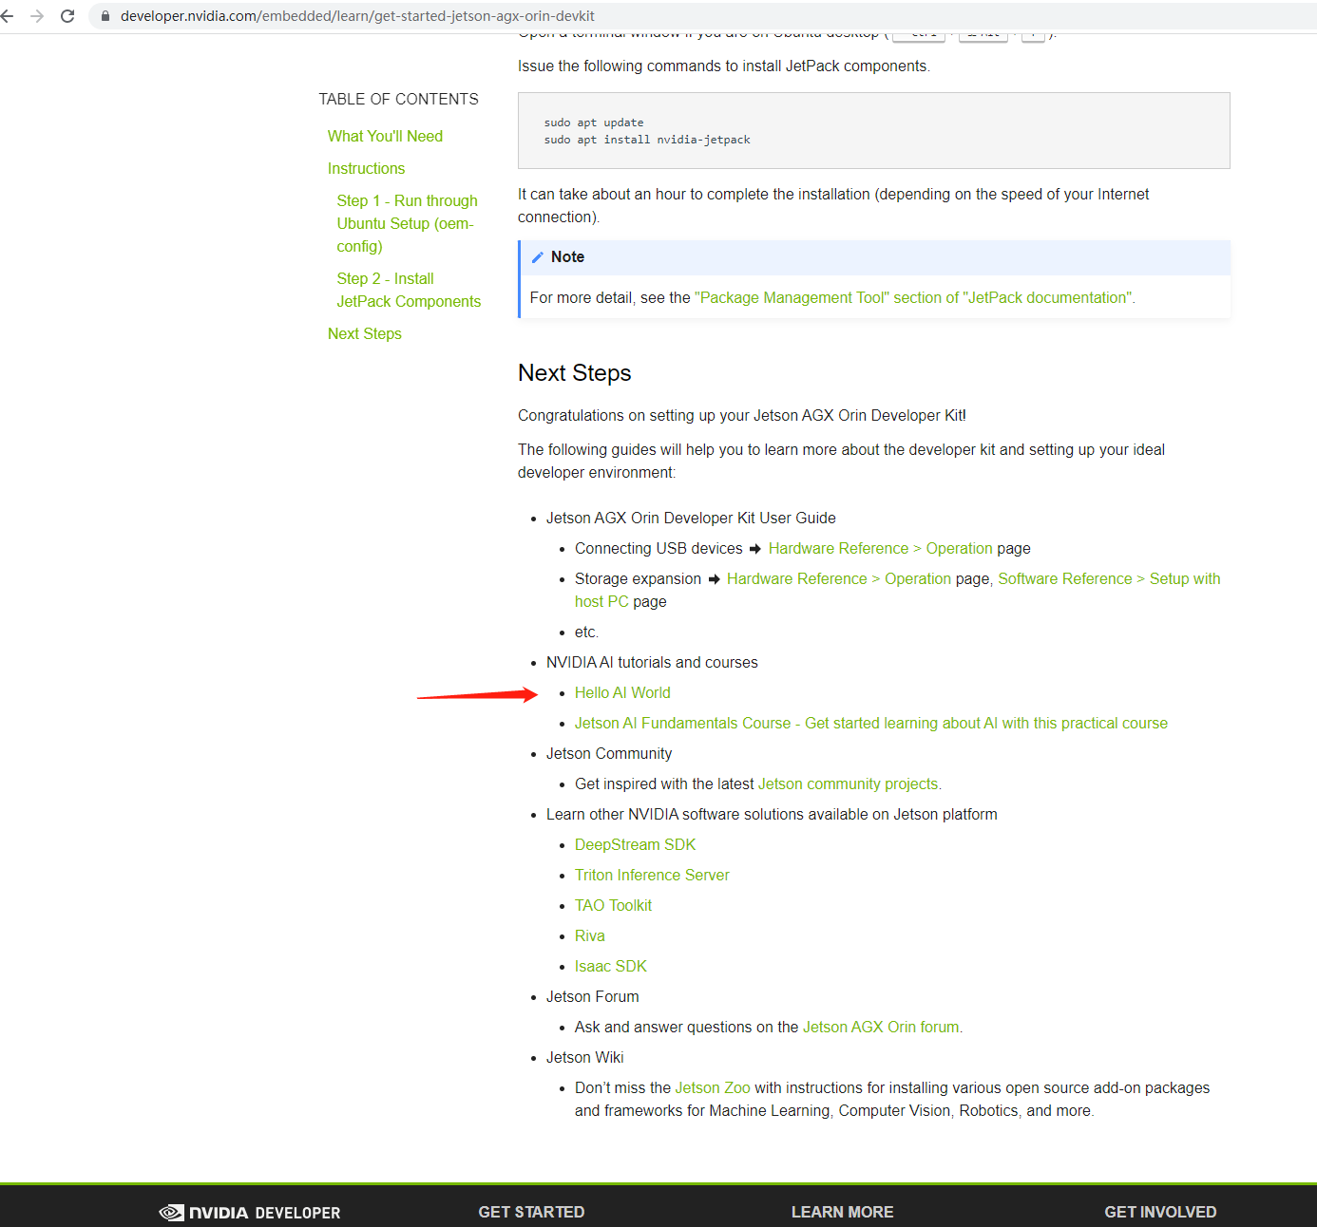
Task: Go to Step 2 Install JetPack Components
Action: tap(409, 290)
